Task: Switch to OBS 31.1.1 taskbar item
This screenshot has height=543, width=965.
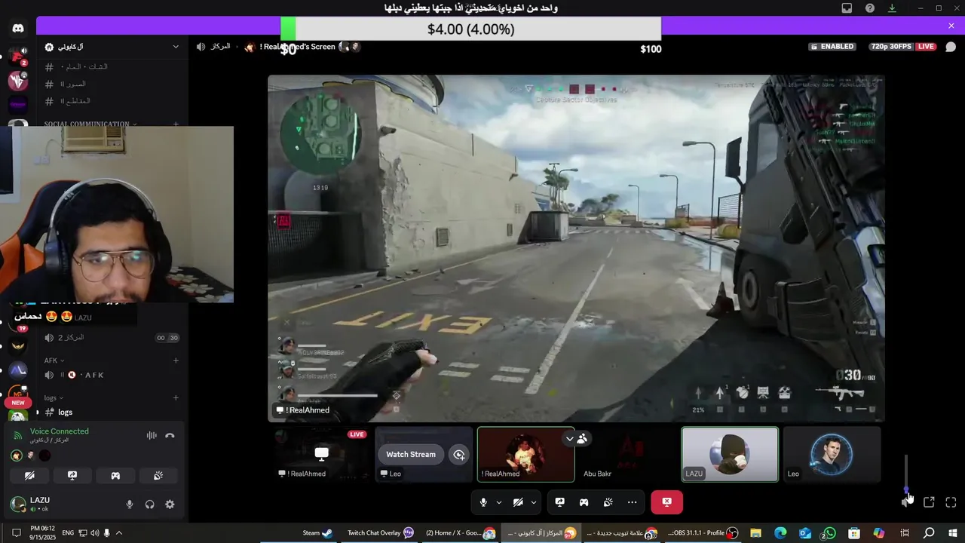Action: point(703,532)
